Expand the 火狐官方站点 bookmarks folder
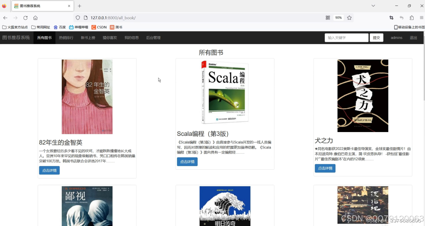 (15, 27)
